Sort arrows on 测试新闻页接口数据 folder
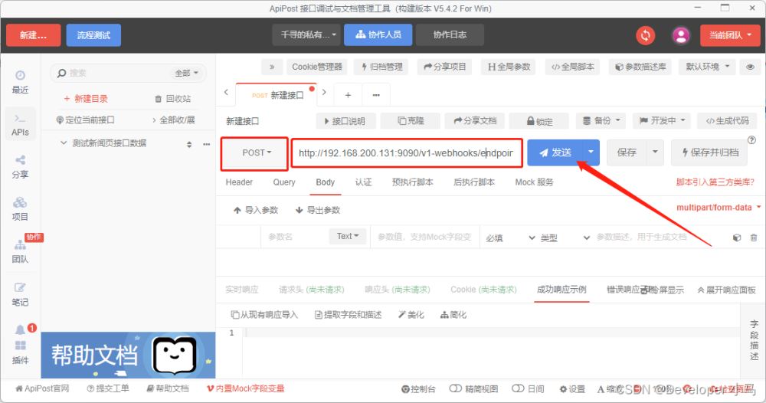Viewport: 766px width, 403px height. click(189, 144)
